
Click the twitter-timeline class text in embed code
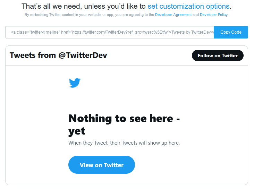tap(42, 32)
